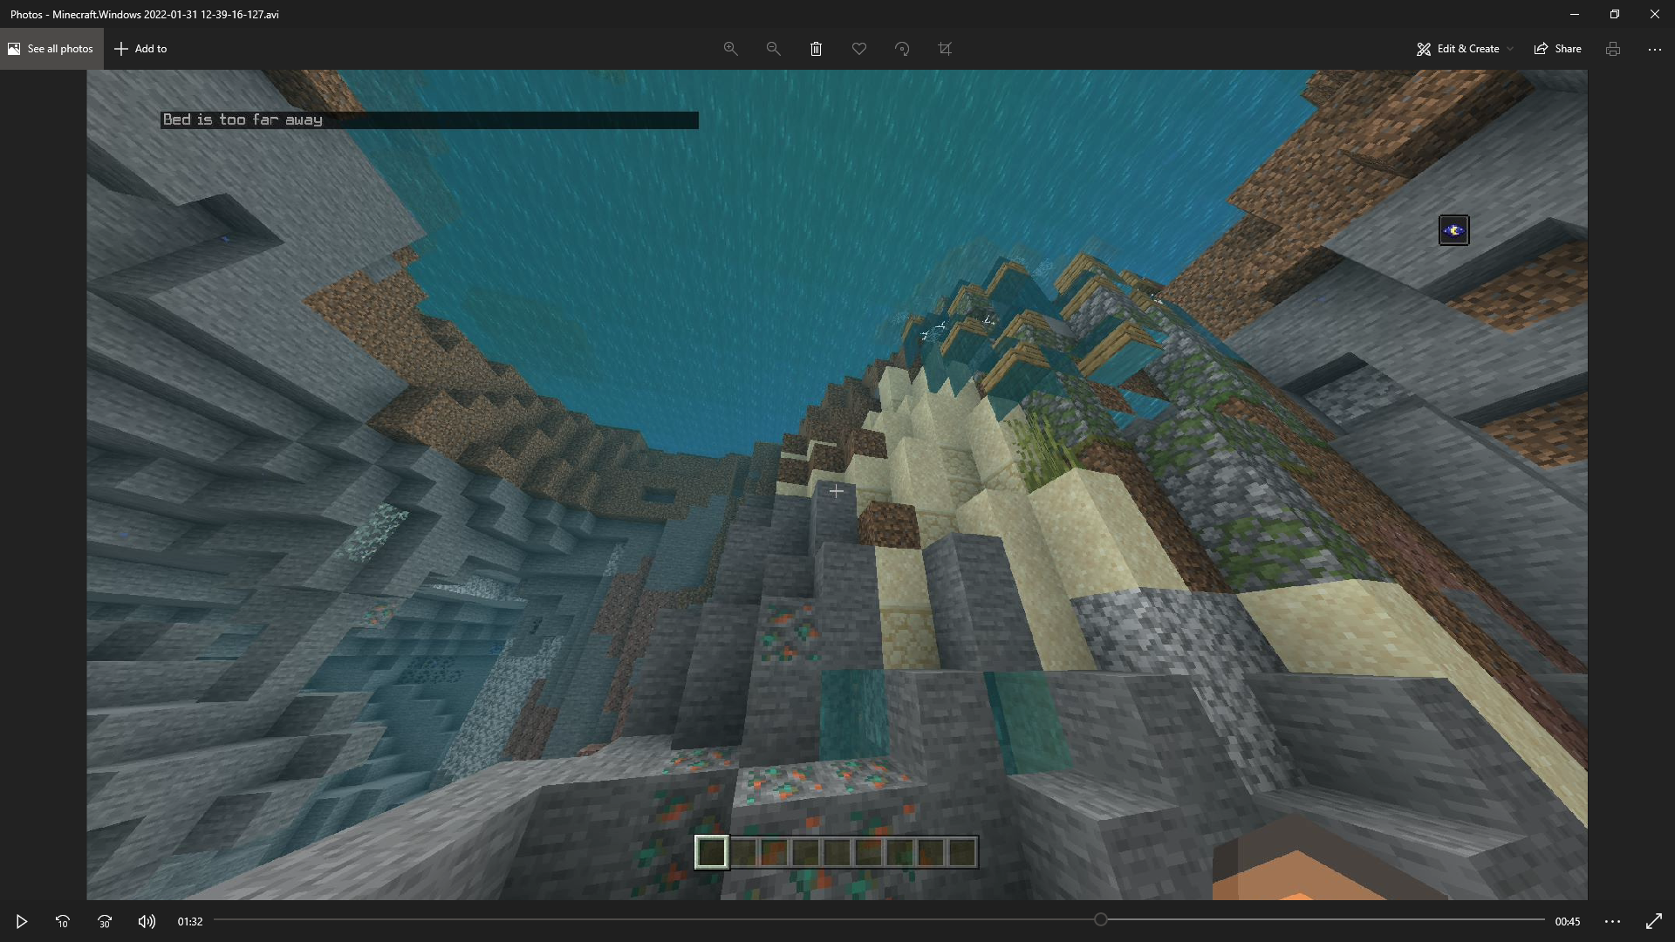Enter full screen mode
The width and height of the screenshot is (1675, 942).
[1654, 921]
